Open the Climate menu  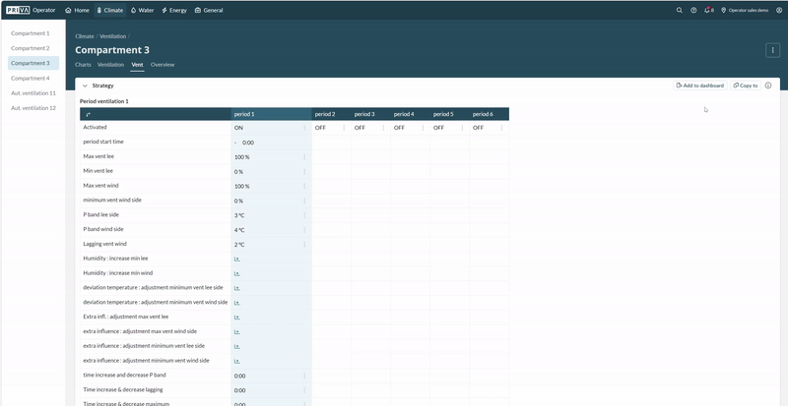coord(110,10)
